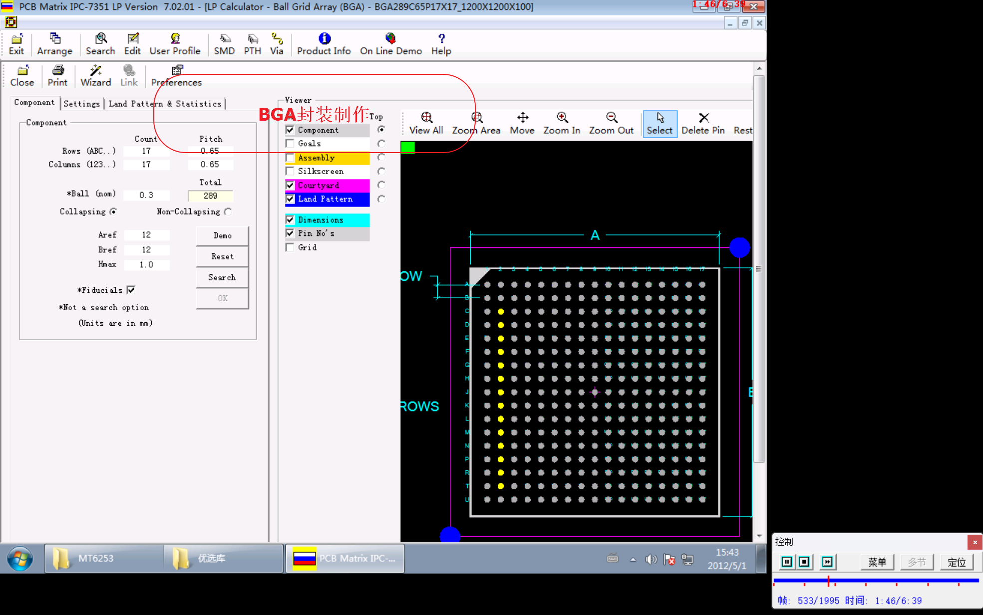The height and width of the screenshot is (615, 983).
Task: Set Silkscreen as top layer radio
Action: (381, 171)
